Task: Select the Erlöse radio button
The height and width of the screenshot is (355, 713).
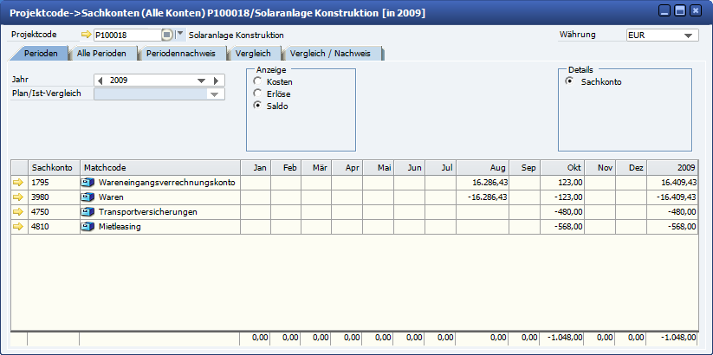Action: coord(258,94)
